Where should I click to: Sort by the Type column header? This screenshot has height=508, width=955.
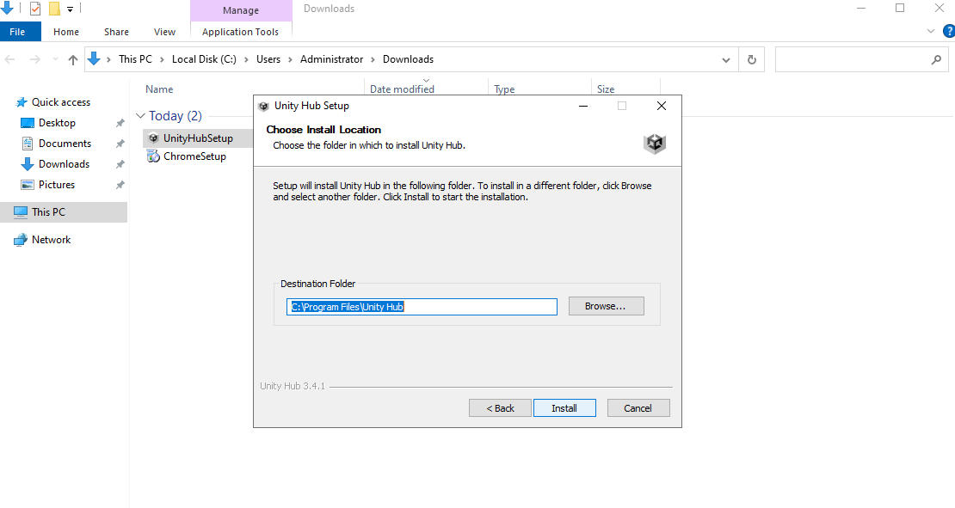(504, 89)
